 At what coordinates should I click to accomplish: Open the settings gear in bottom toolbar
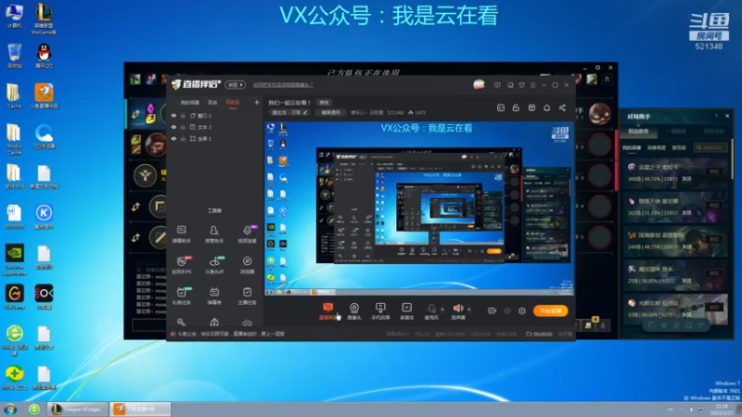click(x=522, y=310)
